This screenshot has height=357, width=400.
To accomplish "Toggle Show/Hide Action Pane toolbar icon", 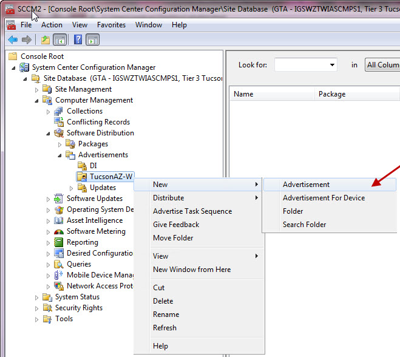I will (93, 40).
